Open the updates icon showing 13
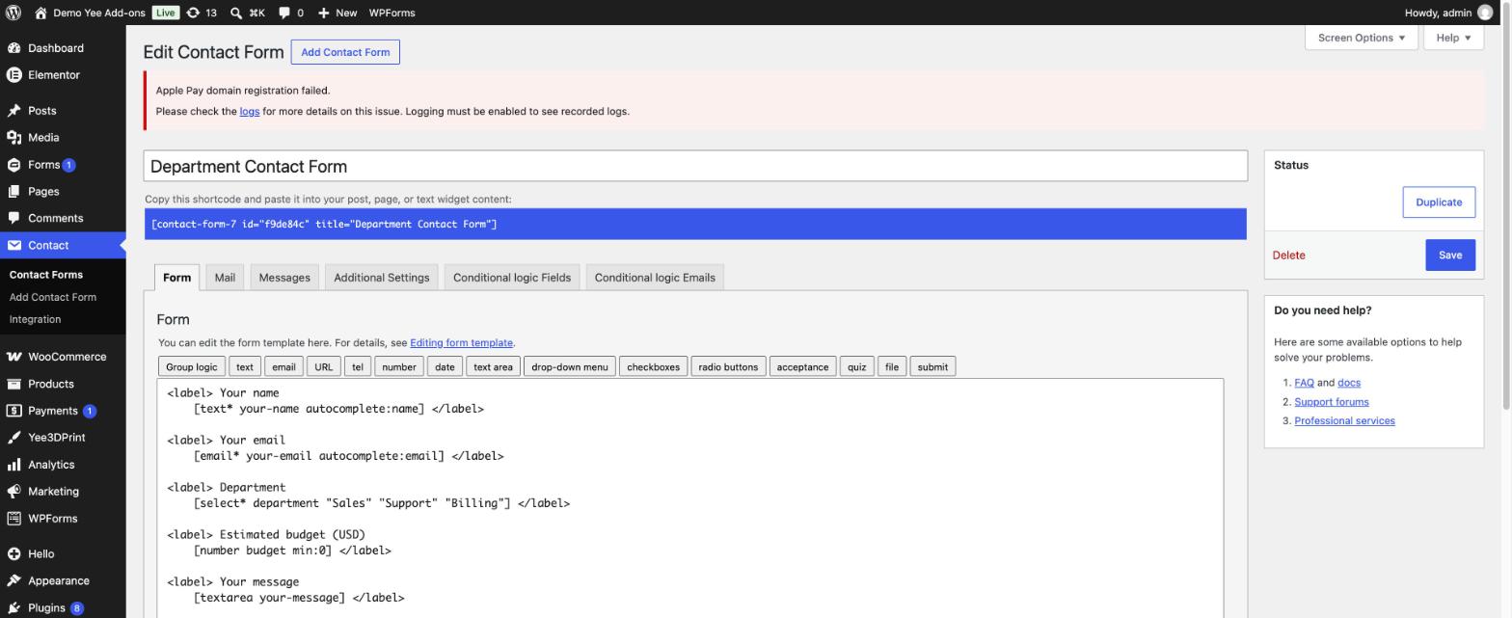This screenshot has width=1512, height=618. (193, 13)
